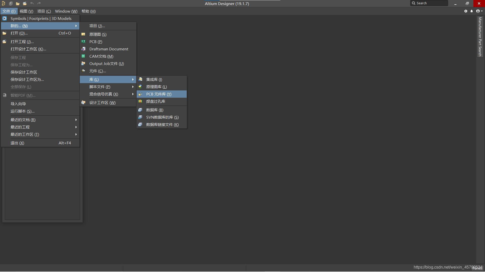The image size is (485, 272).
Task: Click the 元件 (C)... component icon
Action: 83,71
